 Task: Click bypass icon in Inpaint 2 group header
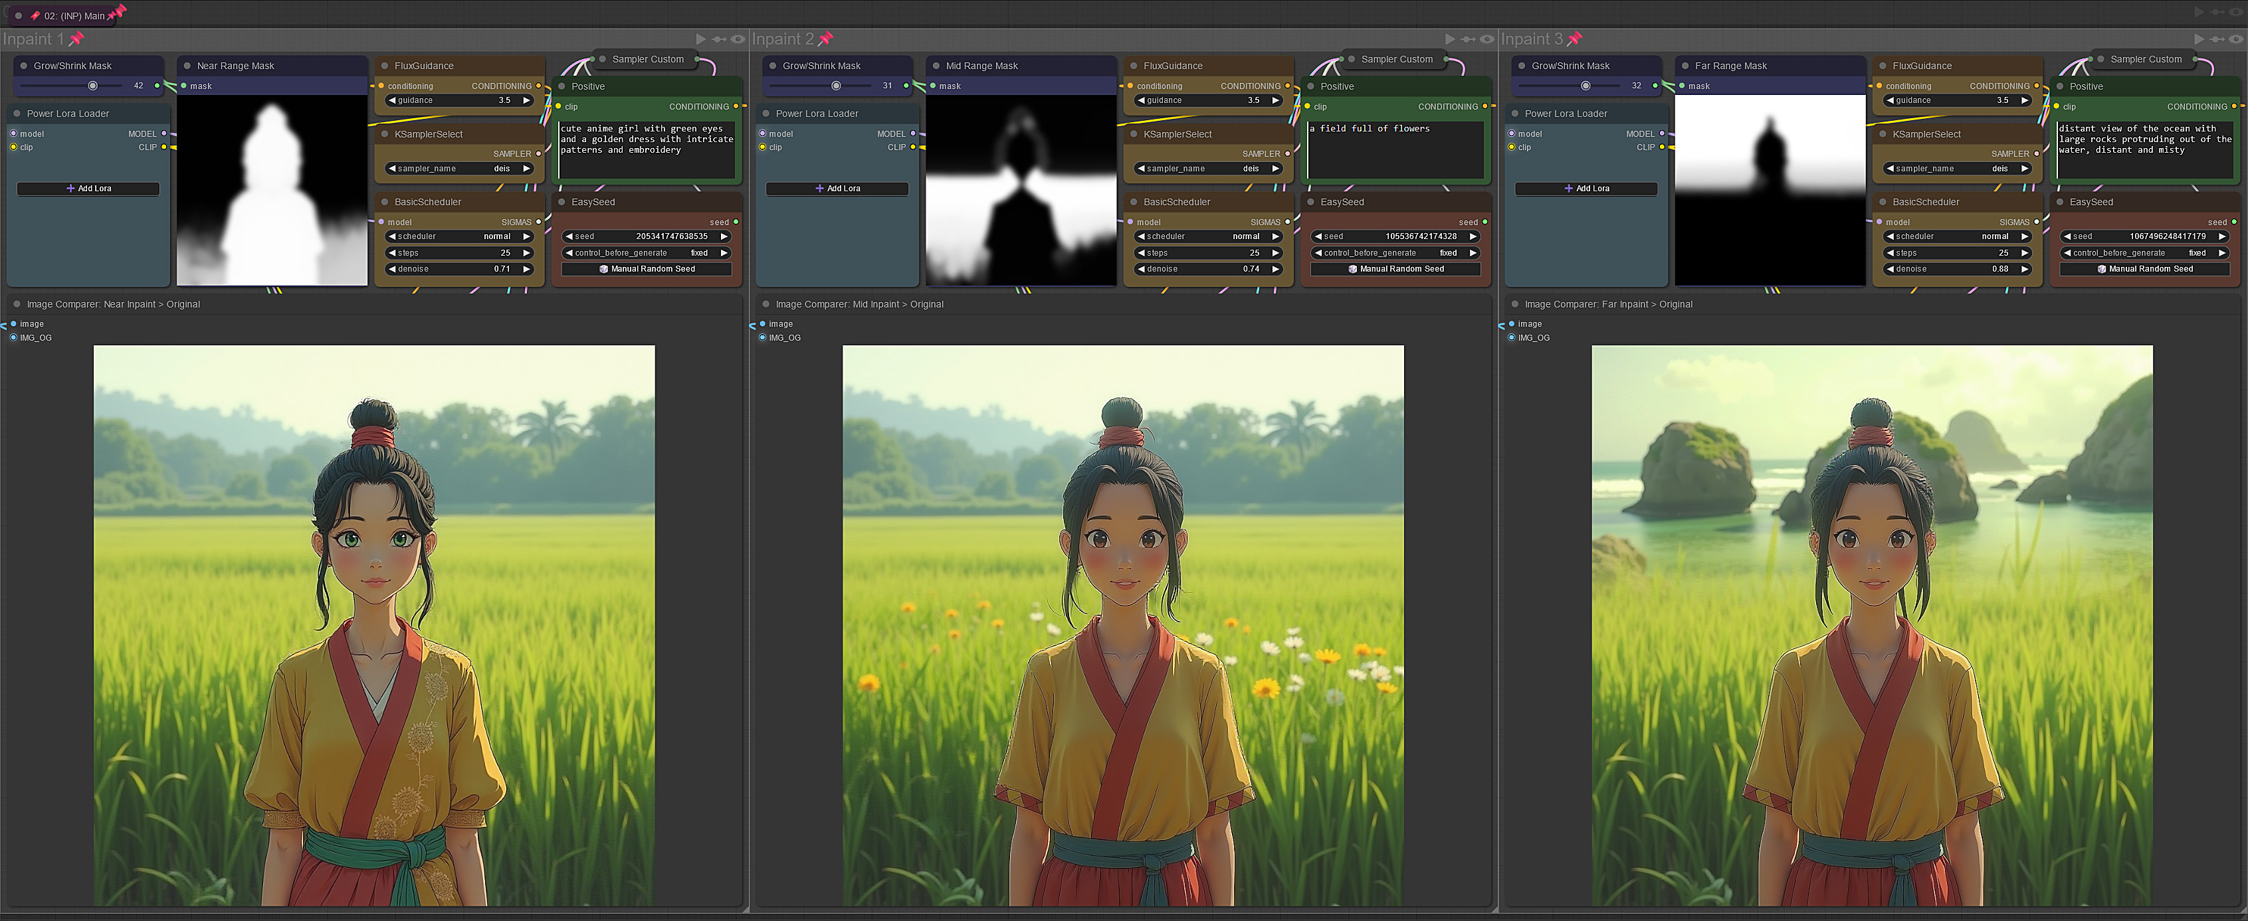click(x=1468, y=39)
